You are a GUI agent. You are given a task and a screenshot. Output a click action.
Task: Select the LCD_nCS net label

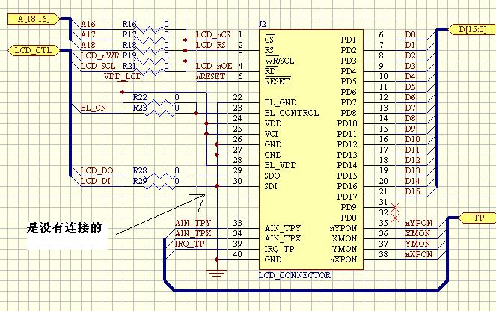point(212,35)
